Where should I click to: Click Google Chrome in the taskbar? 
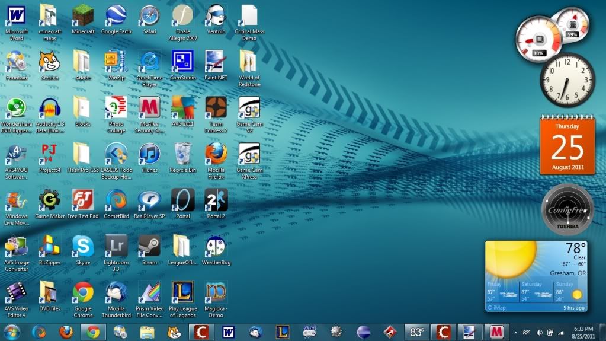(93, 332)
